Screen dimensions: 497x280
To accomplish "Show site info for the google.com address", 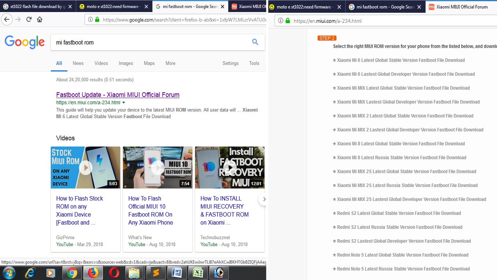I will [x=90, y=20].
